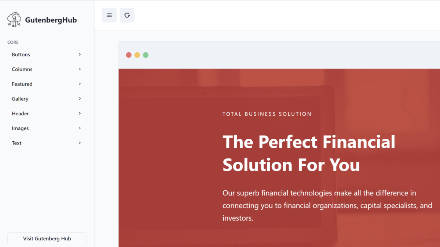Screen dimensions: 440x247
Task: Click the headline 'The Perfect Financial Solution For You'
Action: point(309,153)
